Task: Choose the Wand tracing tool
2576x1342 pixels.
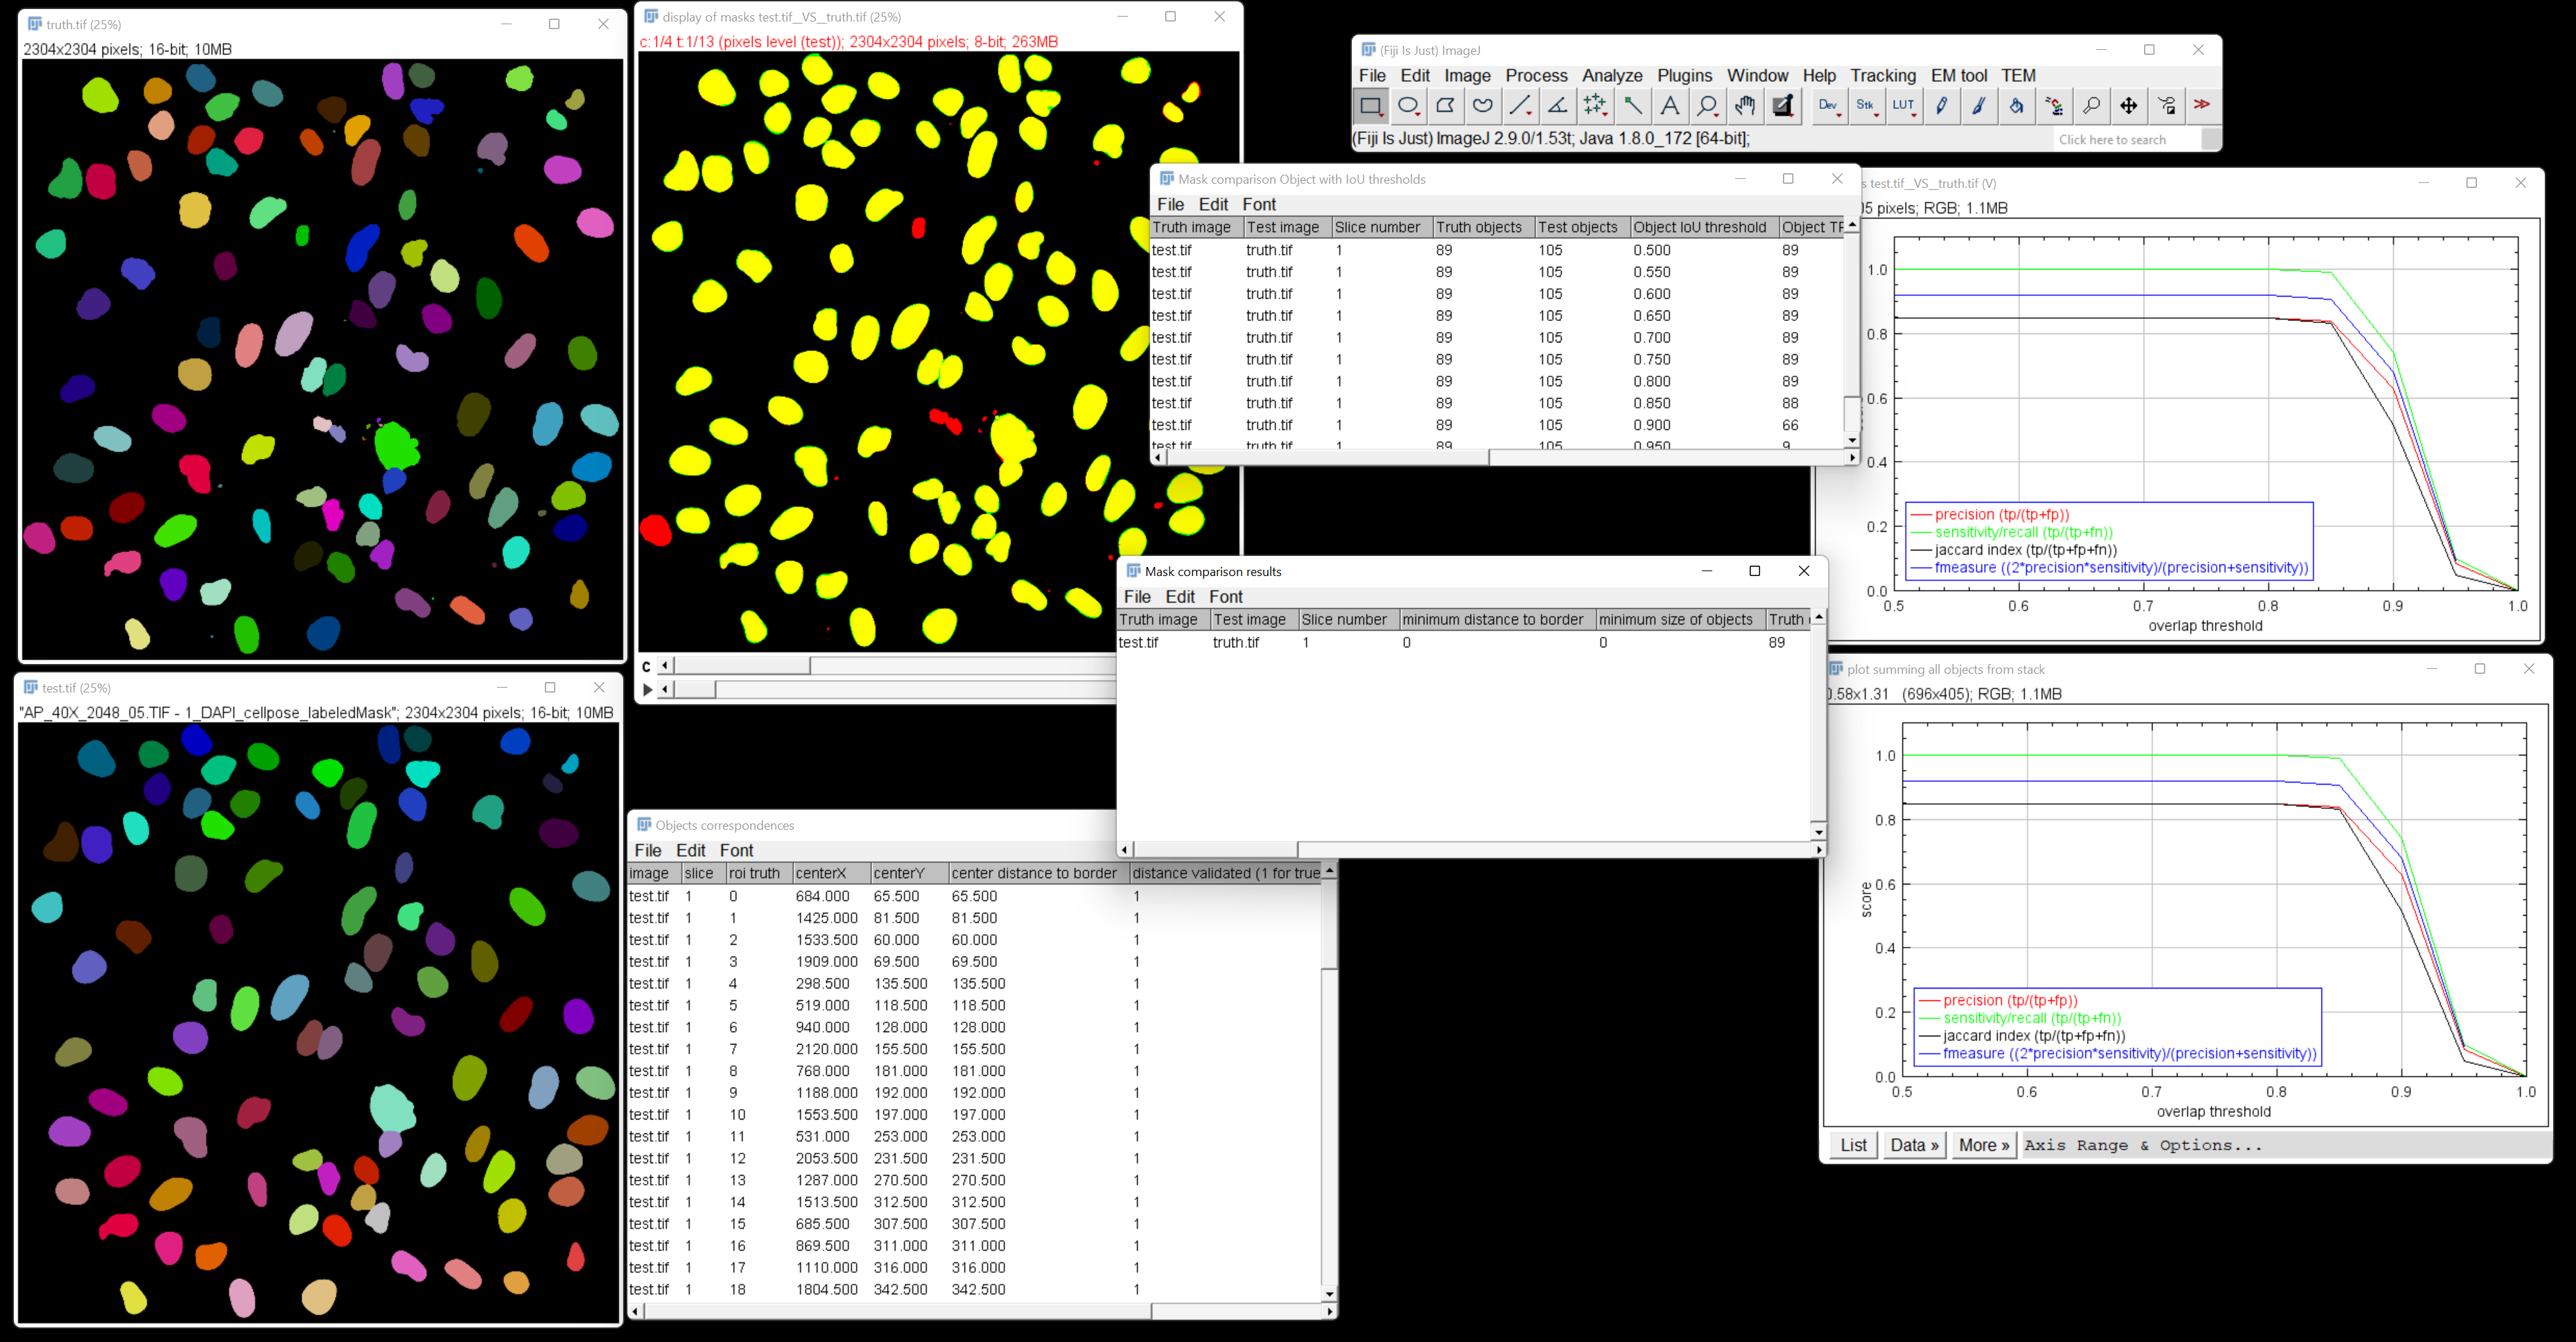Action: (x=1632, y=105)
